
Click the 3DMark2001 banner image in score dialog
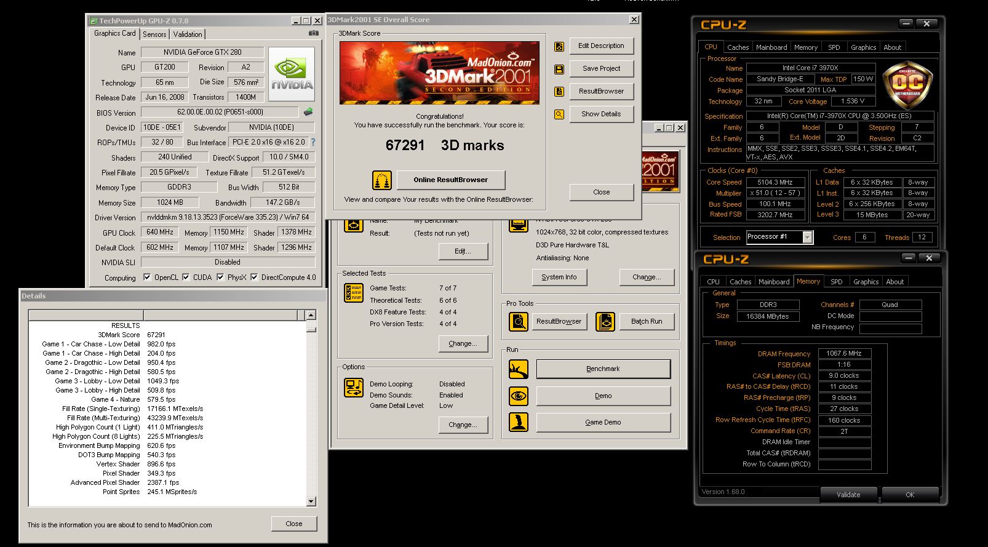[439, 73]
